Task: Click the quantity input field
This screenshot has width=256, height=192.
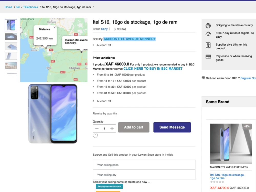Action: [104, 129]
